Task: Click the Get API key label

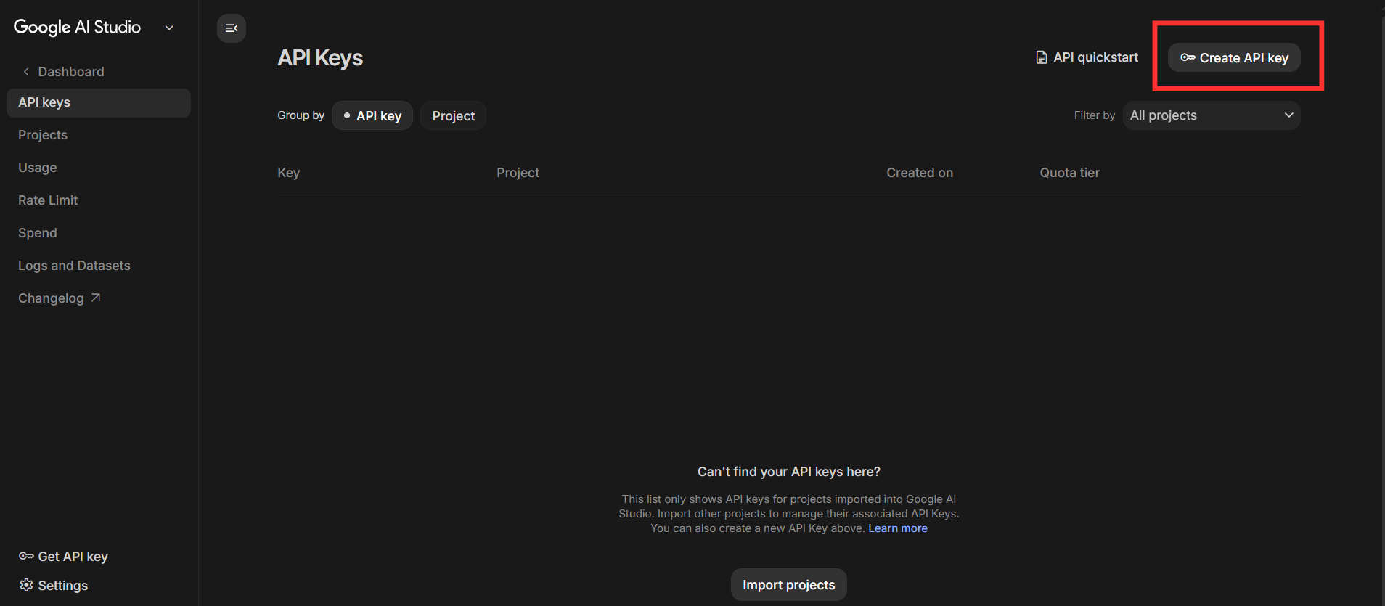Action: [x=73, y=557]
